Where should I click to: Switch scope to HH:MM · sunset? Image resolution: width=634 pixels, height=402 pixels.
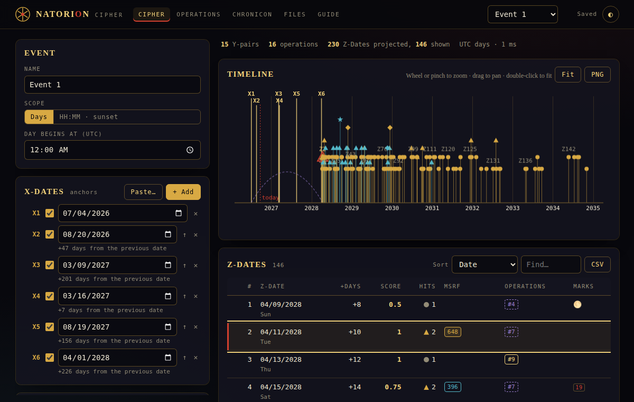(89, 117)
